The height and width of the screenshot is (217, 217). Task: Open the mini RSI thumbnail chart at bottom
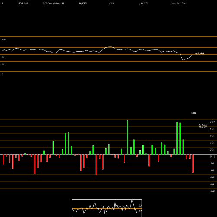(107, 208)
